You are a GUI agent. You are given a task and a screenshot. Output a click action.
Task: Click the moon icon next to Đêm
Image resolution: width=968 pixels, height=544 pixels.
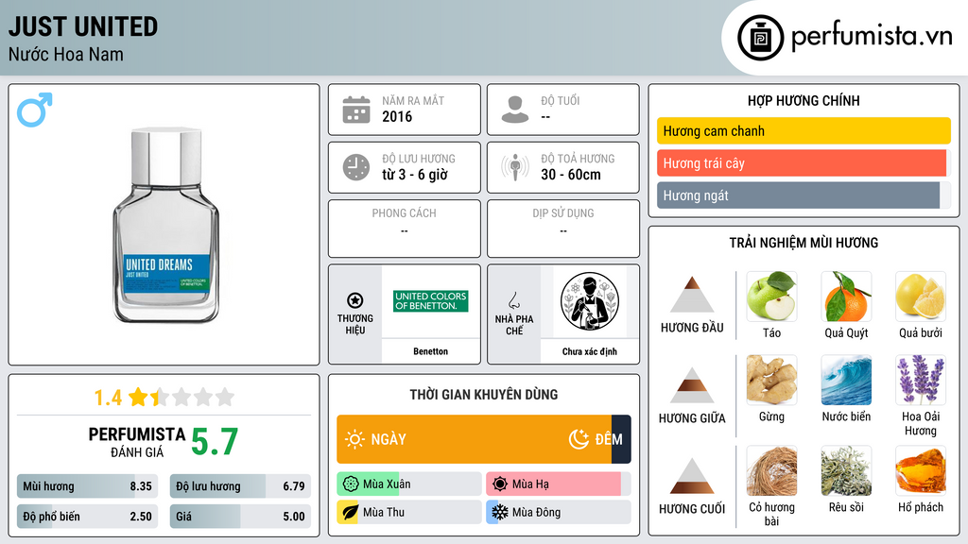(x=579, y=439)
